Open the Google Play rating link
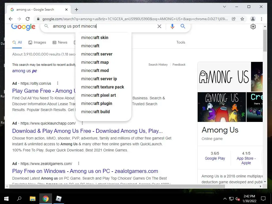 click(215, 158)
